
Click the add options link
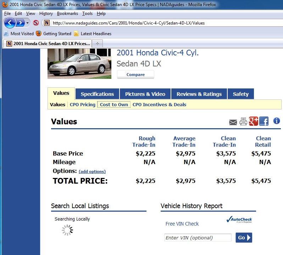coord(92,171)
